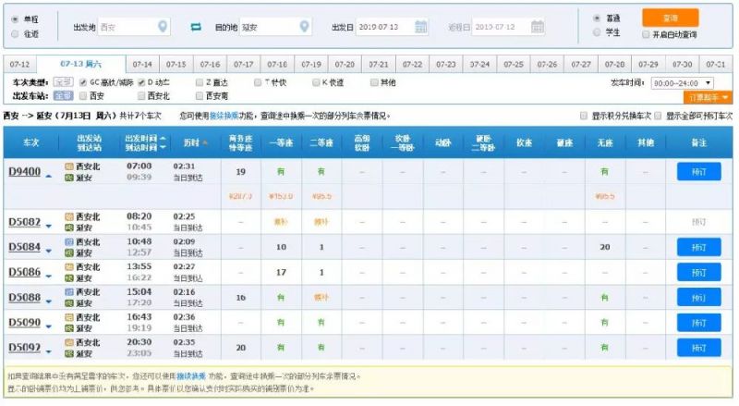The image size is (739, 406).
Task: Select the 往返 round-trip radio button
Action: (x=15, y=33)
